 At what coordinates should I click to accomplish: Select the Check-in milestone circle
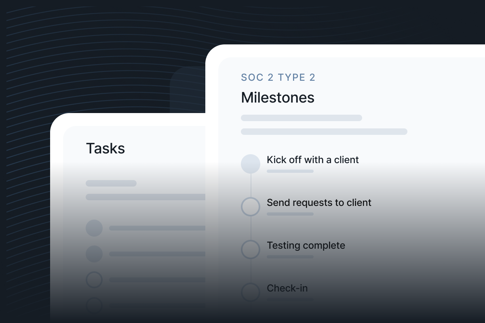(x=251, y=292)
